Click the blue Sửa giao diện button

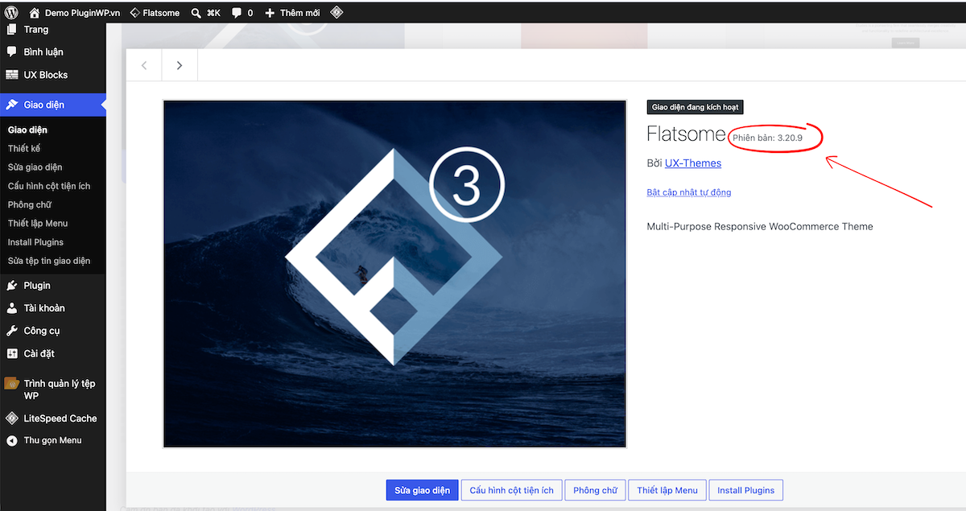(423, 490)
